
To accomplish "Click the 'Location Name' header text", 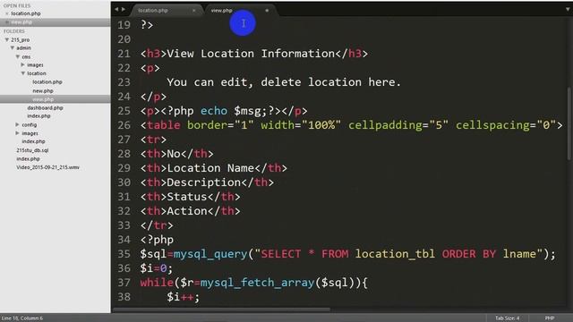I will [210, 168].
